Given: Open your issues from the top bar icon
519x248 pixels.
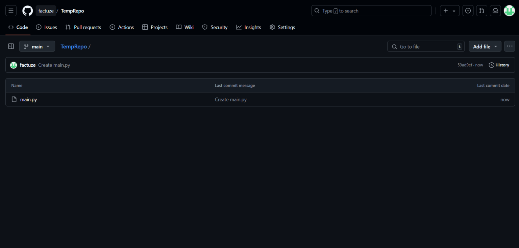Looking at the screenshot, I should pos(468,10).
